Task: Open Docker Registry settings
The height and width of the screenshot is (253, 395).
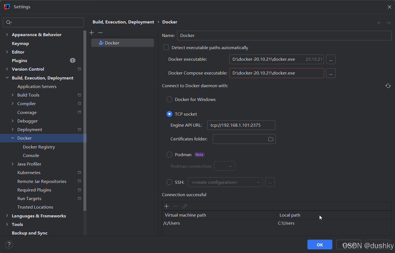Action: click(x=39, y=147)
